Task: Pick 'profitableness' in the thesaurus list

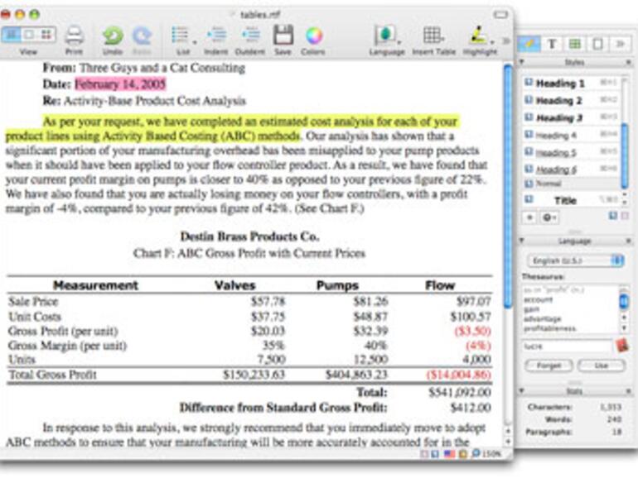Action: click(549, 328)
